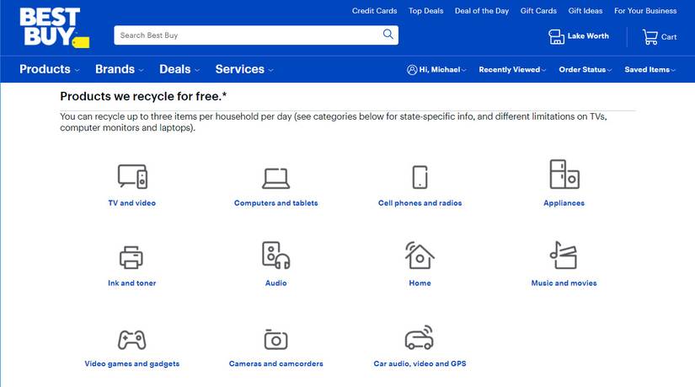The height and width of the screenshot is (387, 695).
Task: Open the Top Deals link
Action: 426,11
